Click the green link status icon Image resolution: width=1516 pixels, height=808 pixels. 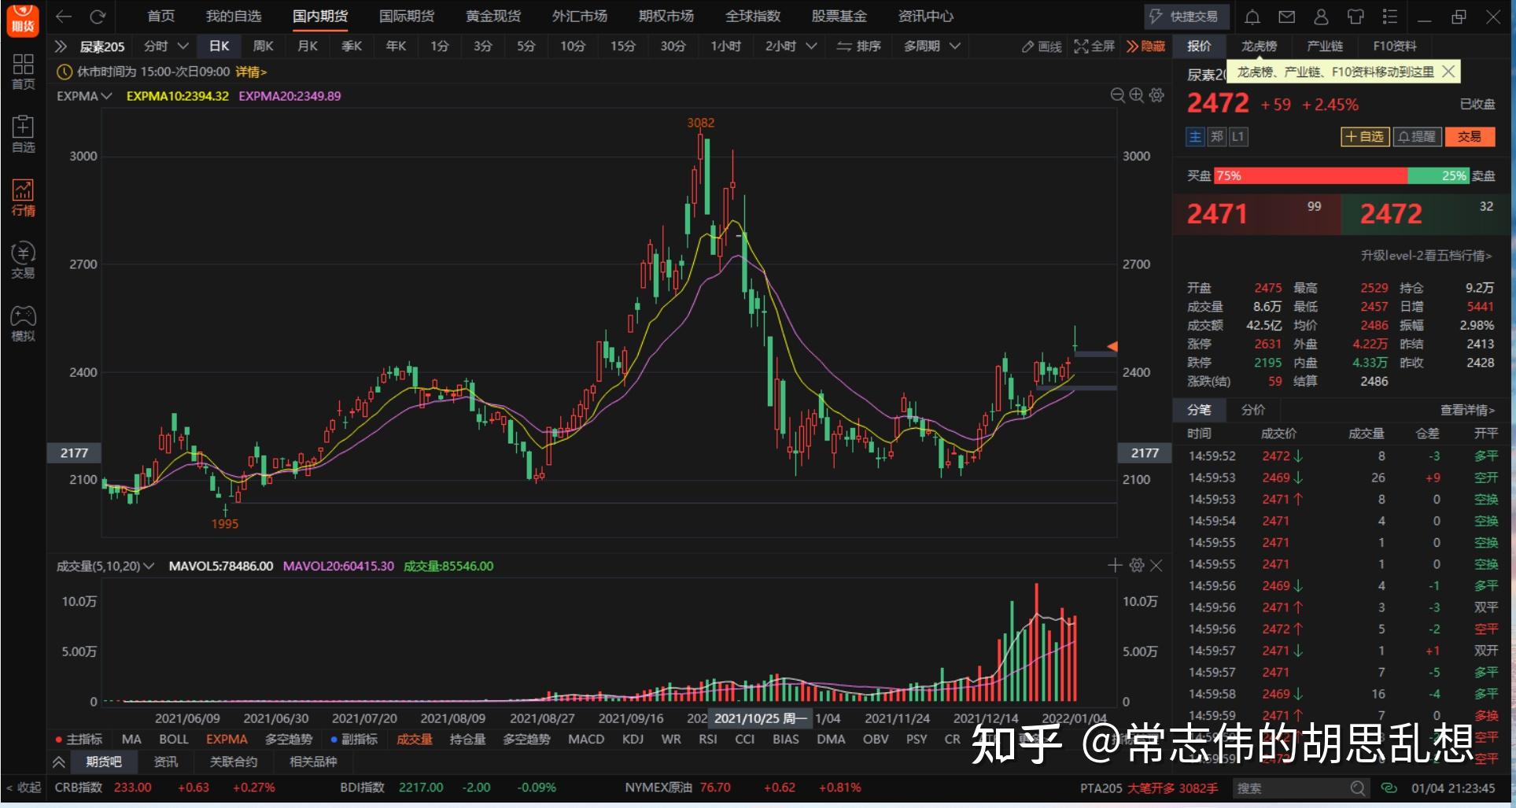pos(1389,788)
